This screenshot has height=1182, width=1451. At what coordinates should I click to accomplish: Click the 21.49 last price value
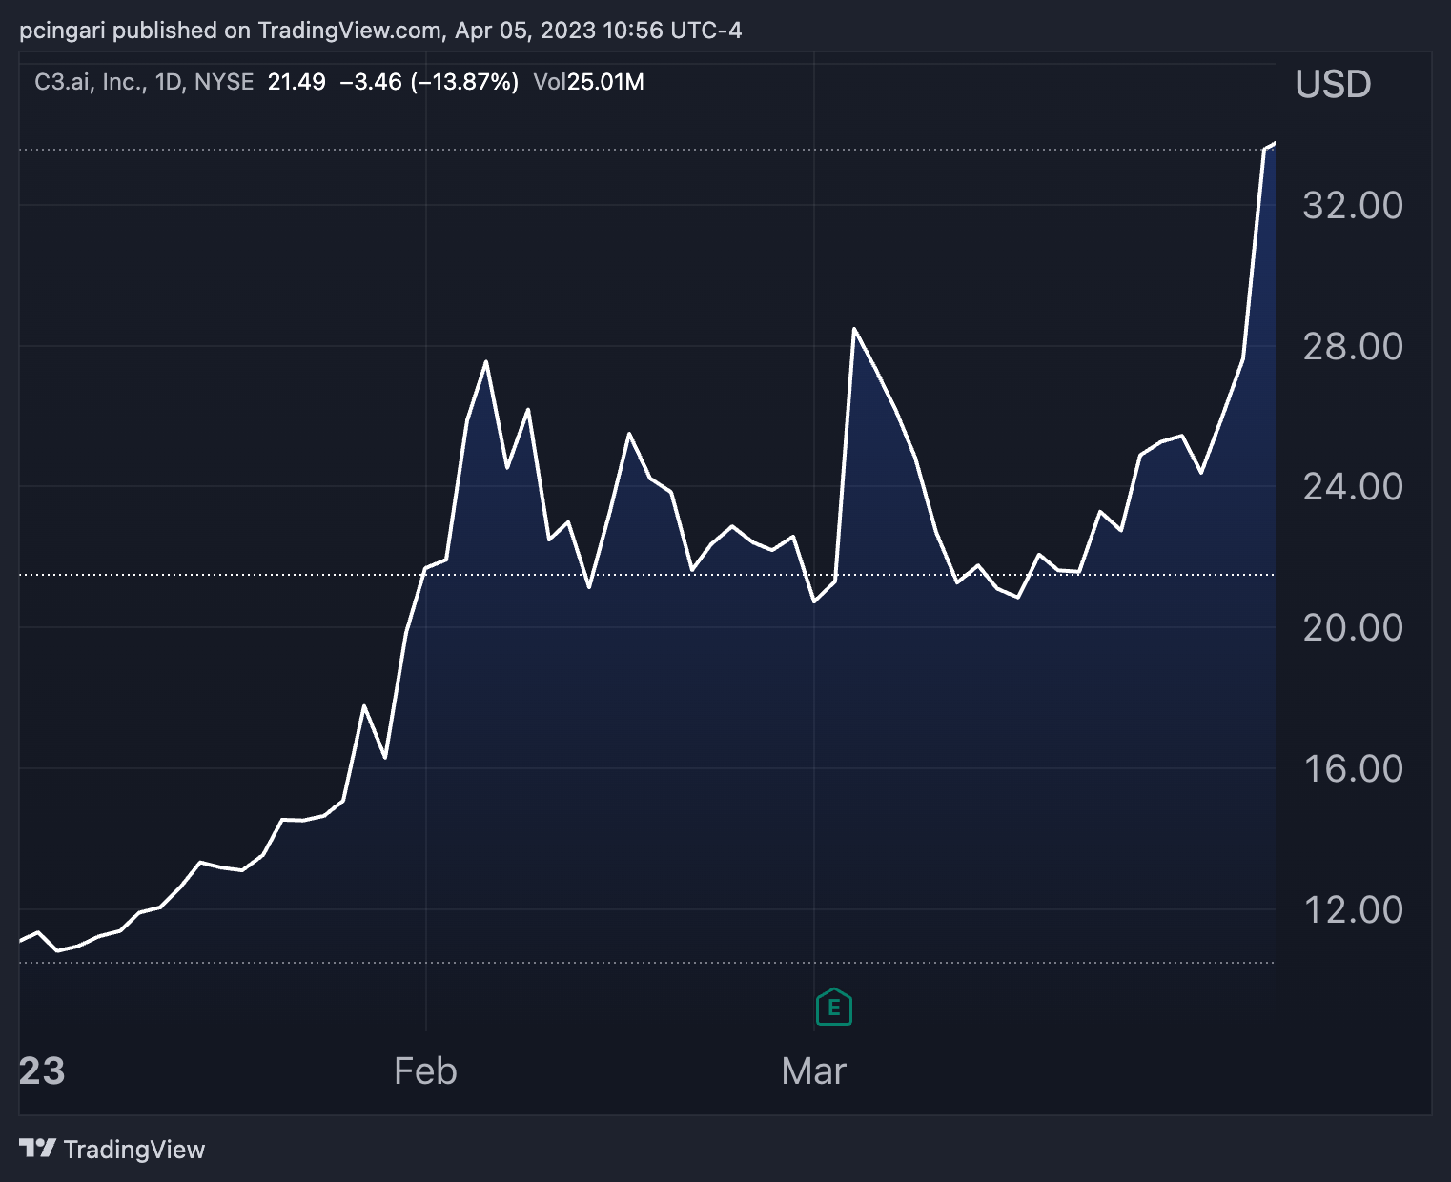[x=296, y=82]
